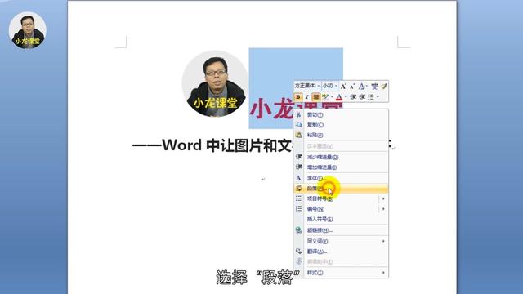Open 编号 (Numbering) submenu

(x=341, y=209)
